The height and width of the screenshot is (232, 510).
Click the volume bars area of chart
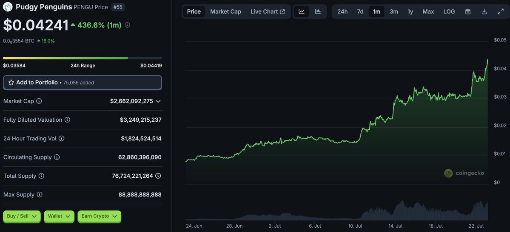coord(336,211)
